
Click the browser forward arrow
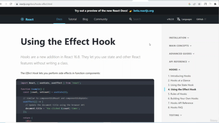[6, 4]
